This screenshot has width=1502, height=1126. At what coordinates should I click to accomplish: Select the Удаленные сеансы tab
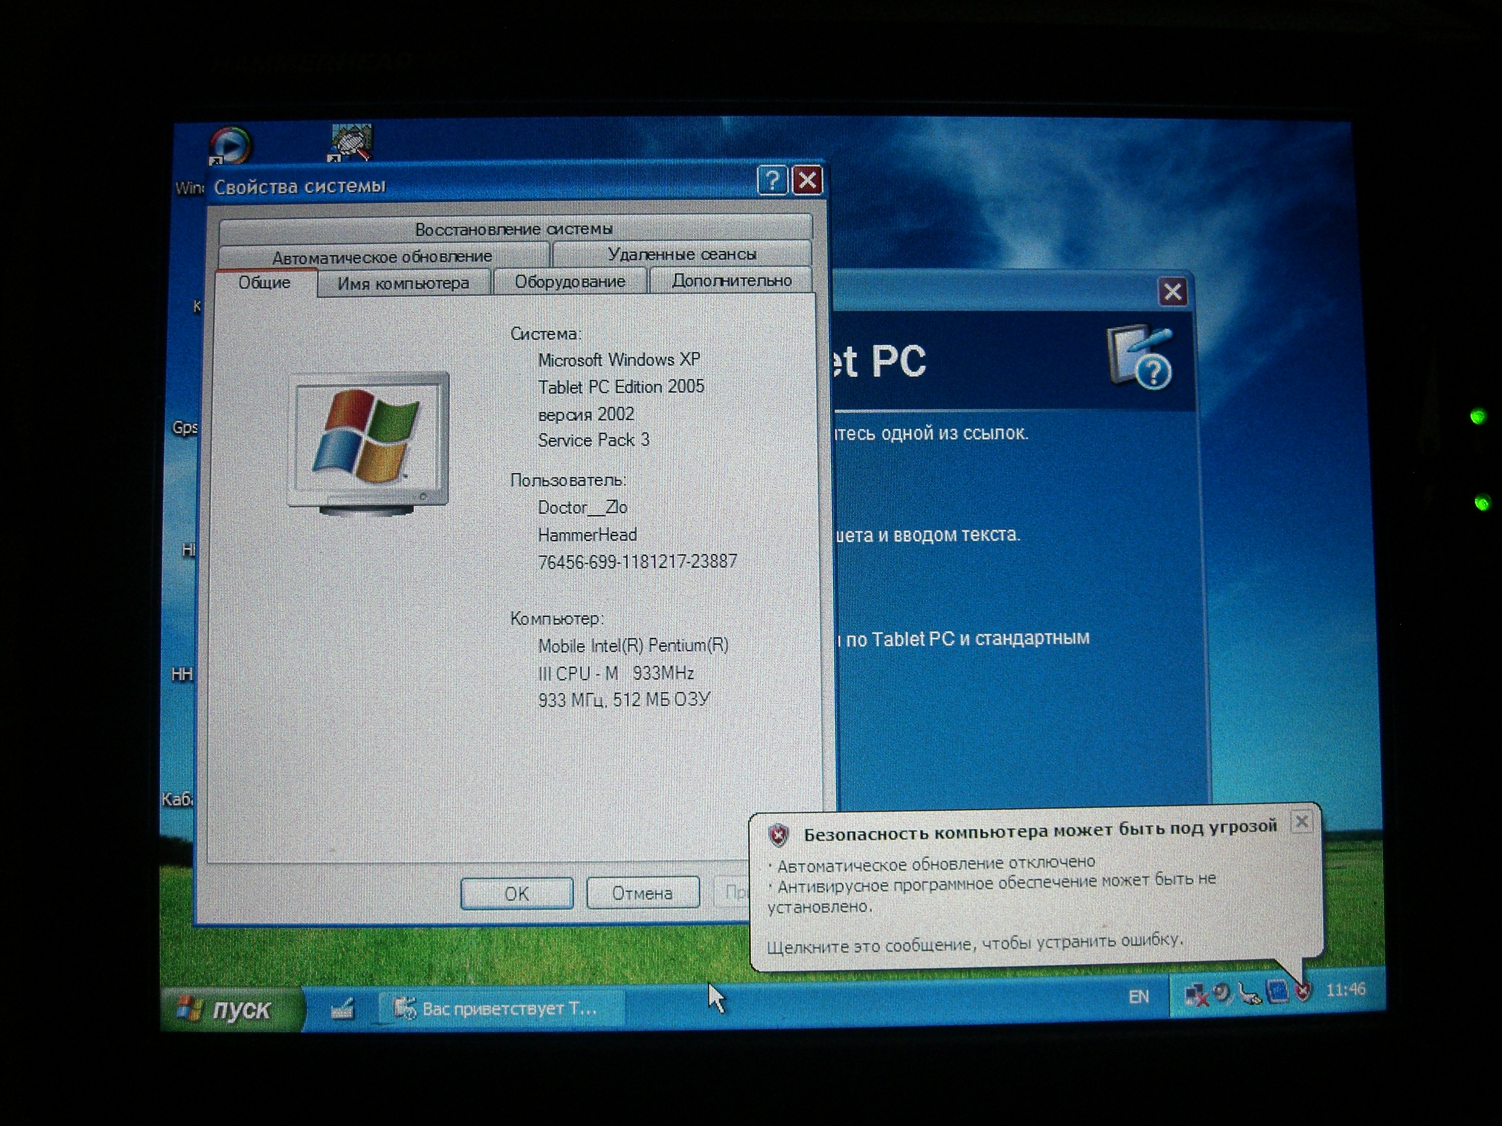[682, 254]
